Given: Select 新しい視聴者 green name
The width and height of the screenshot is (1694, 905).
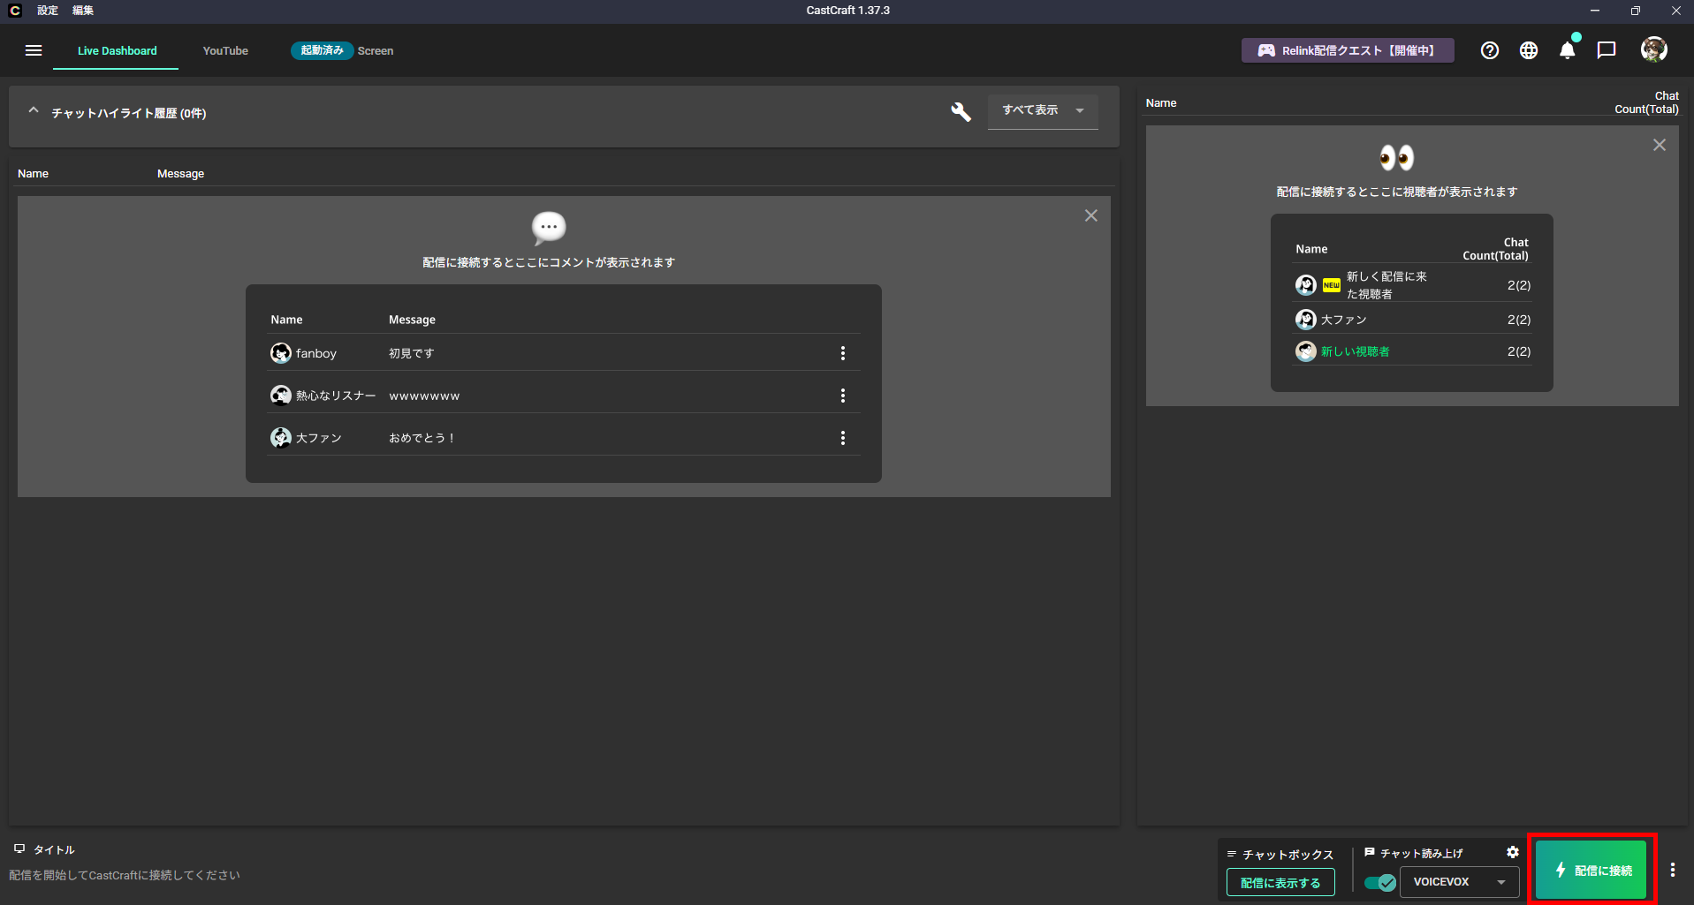Looking at the screenshot, I should 1355,351.
